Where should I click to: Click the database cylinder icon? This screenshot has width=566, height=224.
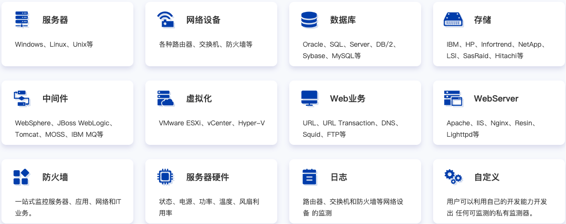point(309,20)
